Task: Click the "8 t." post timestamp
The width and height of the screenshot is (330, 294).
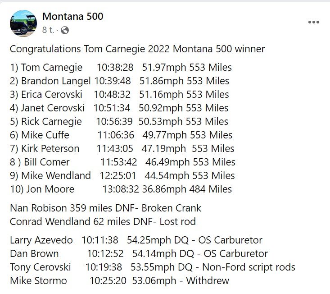Action: [x=48, y=30]
